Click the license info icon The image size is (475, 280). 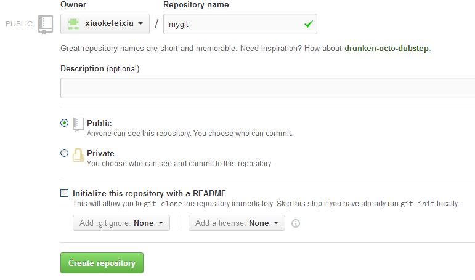click(296, 223)
